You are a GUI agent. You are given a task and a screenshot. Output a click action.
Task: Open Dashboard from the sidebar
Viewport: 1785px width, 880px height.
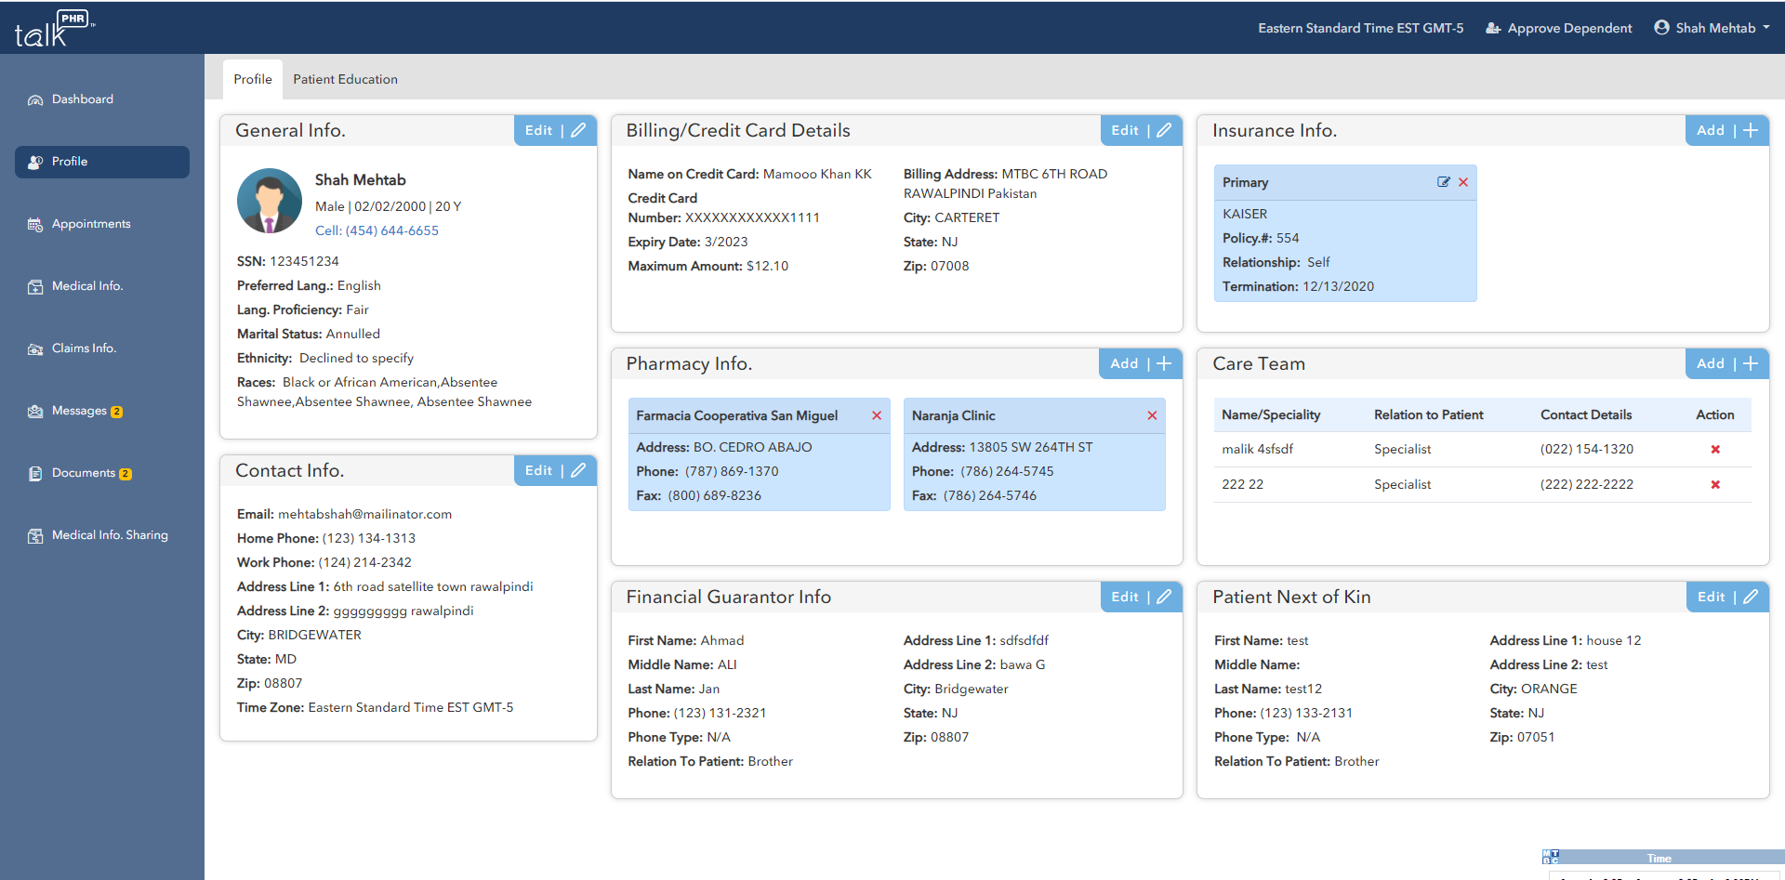click(x=82, y=99)
